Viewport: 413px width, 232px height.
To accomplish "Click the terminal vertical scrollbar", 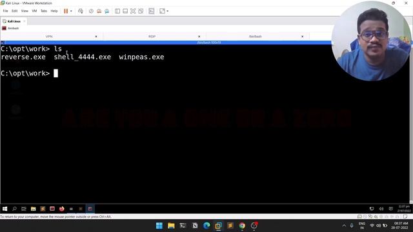I will click(x=411, y=124).
